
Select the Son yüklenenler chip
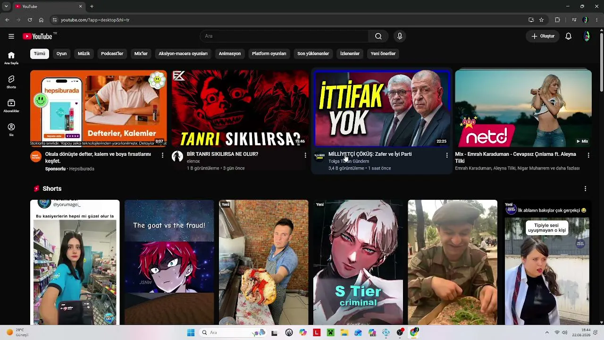tap(313, 54)
